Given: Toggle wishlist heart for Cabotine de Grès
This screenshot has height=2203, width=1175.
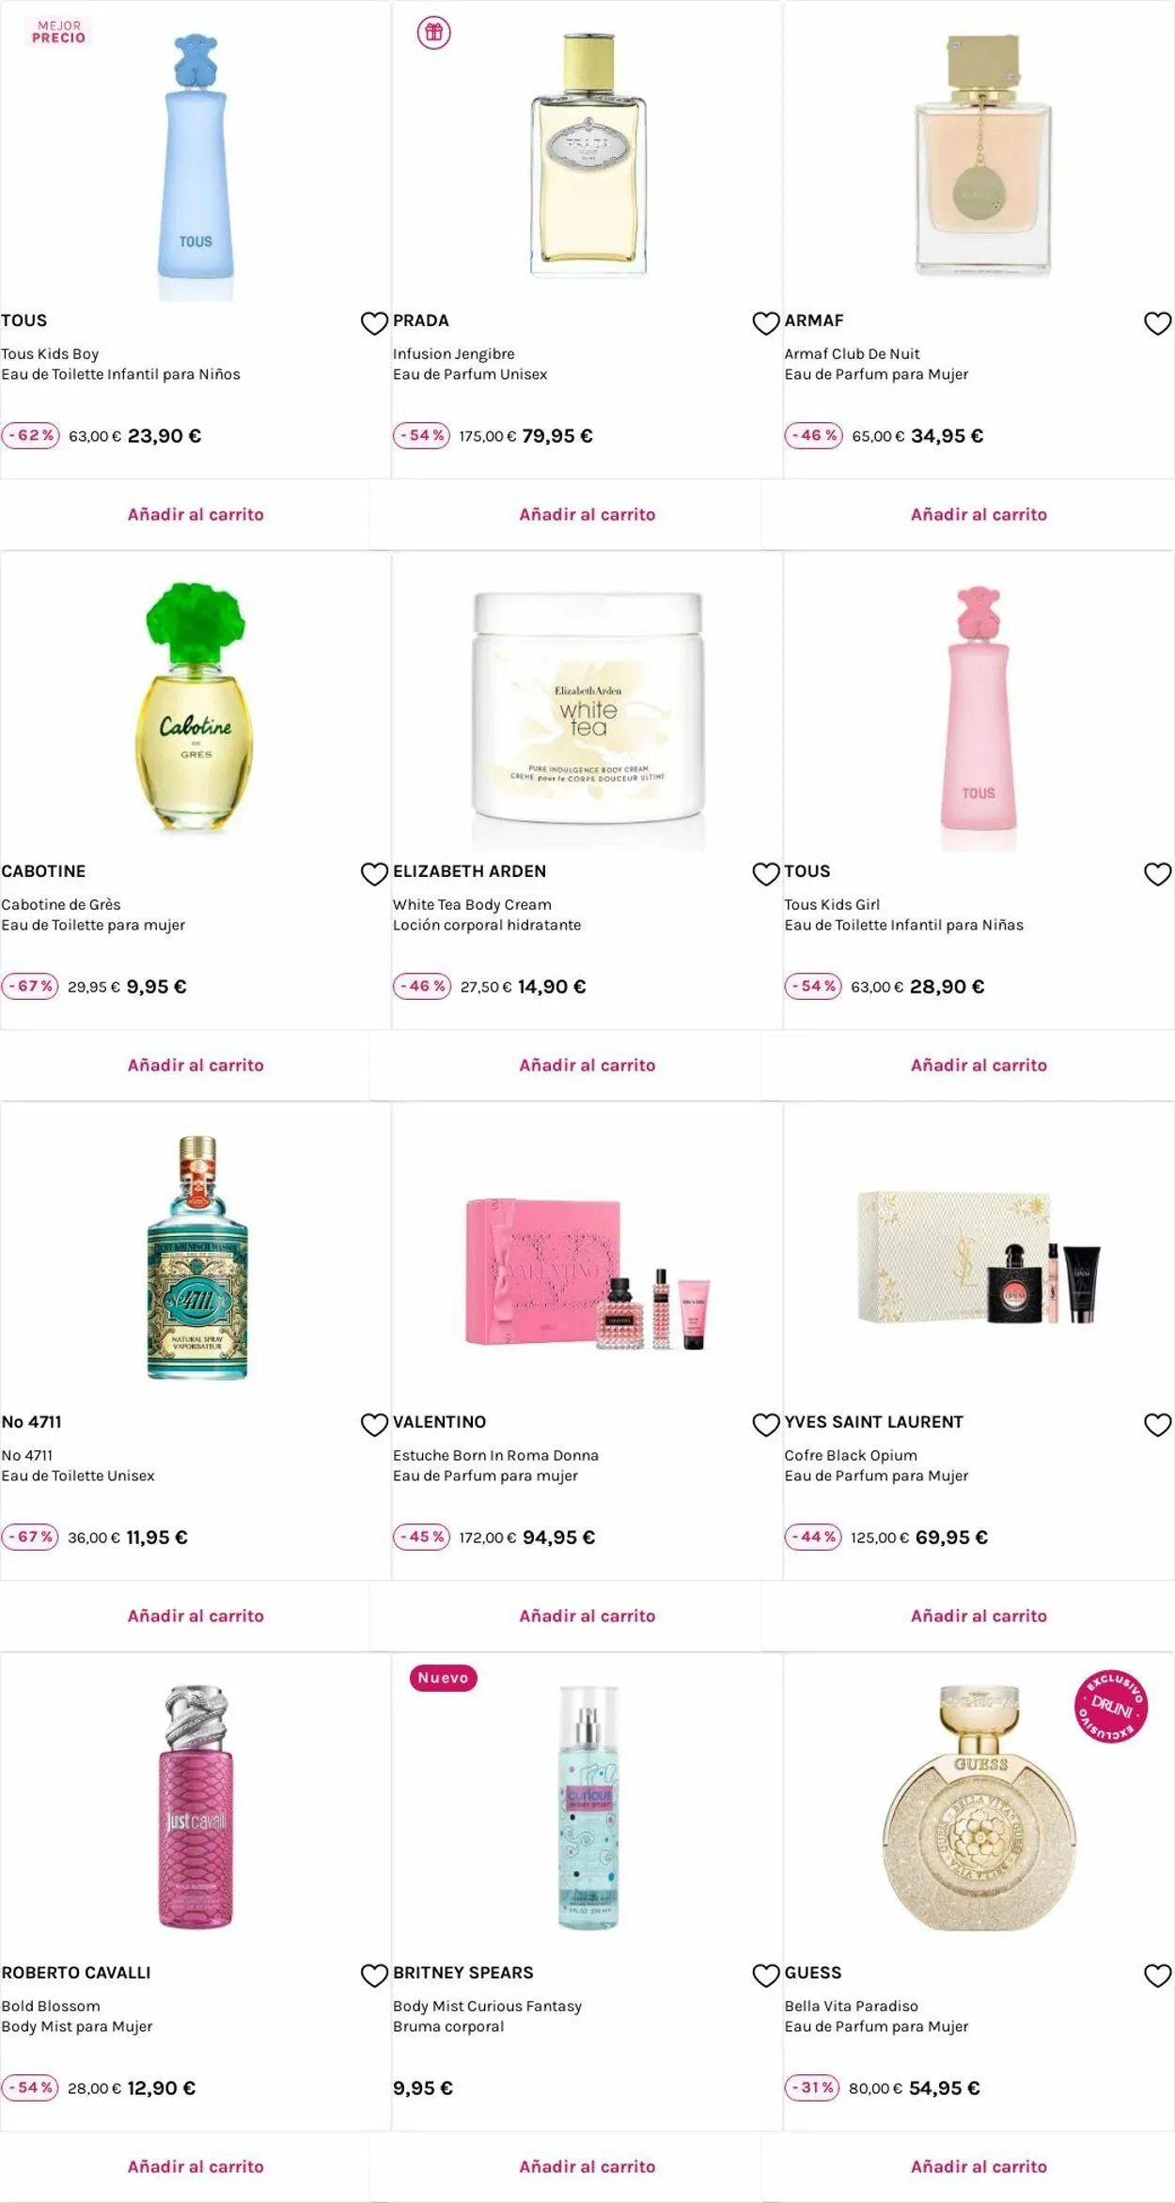Looking at the screenshot, I should coord(374,874).
